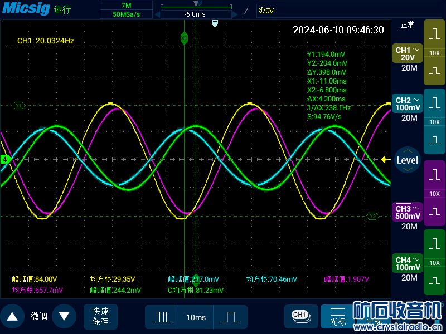The width and height of the screenshot is (446, 334).
Task: Open the 7M memory depth and sample rate box
Action: pos(126,10)
